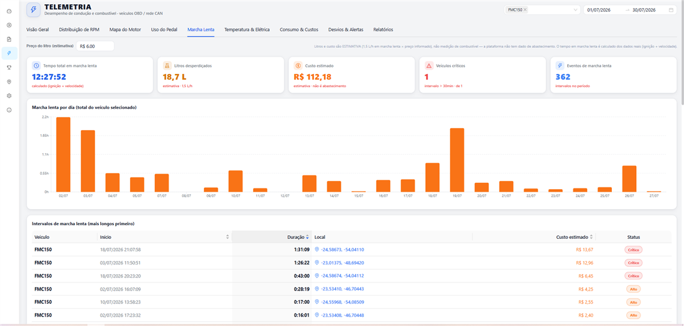Click the flask icon on Litros desperdiçados card
This screenshot has width=684, height=326.
click(x=167, y=66)
